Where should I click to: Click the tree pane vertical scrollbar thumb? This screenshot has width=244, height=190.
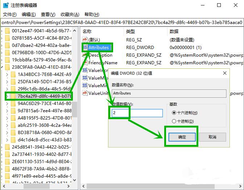(x=75, y=109)
